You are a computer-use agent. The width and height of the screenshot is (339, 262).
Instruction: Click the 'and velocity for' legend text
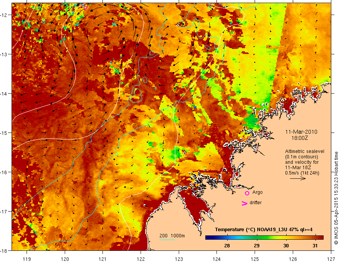coord(302,162)
